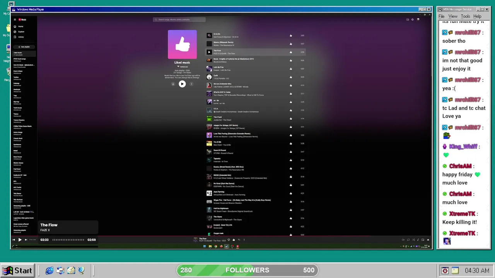Click the Liked music thumbs-up cover art
The width and height of the screenshot is (495, 278).
click(182, 44)
